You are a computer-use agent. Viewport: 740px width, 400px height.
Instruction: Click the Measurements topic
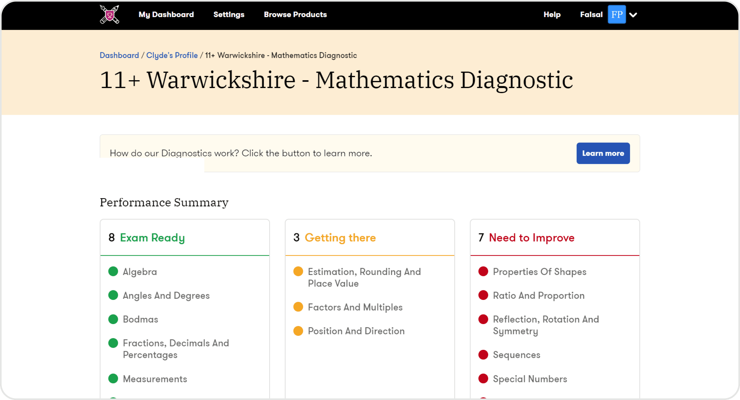point(155,379)
